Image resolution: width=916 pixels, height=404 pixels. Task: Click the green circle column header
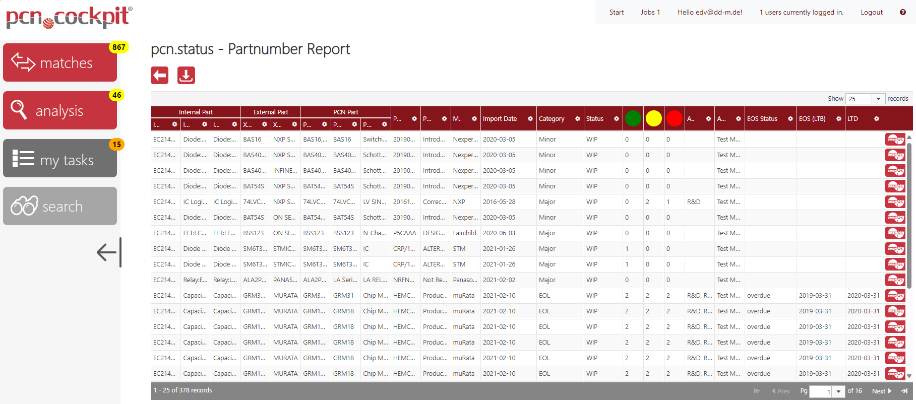click(633, 118)
